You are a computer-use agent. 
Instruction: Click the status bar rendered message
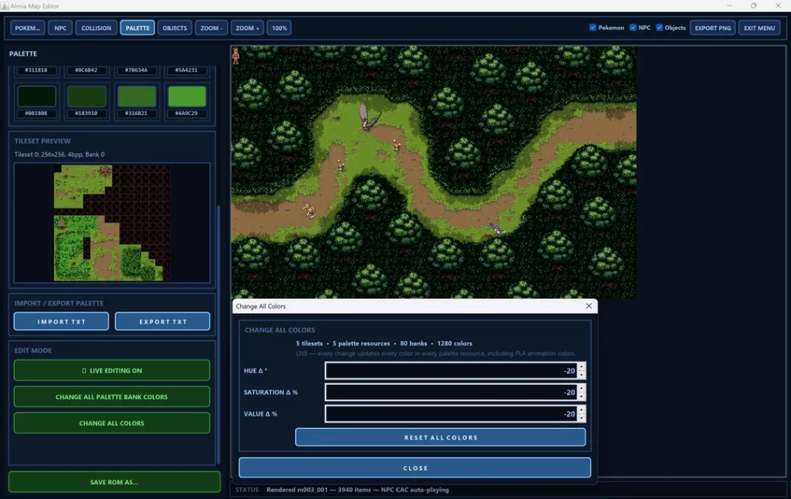[x=357, y=490]
